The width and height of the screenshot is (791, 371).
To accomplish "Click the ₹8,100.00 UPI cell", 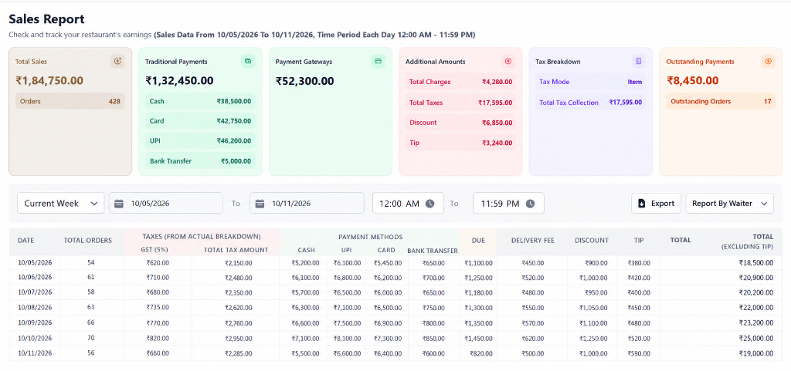I will (x=347, y=339).
